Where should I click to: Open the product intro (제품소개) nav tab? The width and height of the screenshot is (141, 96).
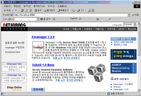pyautogui.click(x=77, y=29)
